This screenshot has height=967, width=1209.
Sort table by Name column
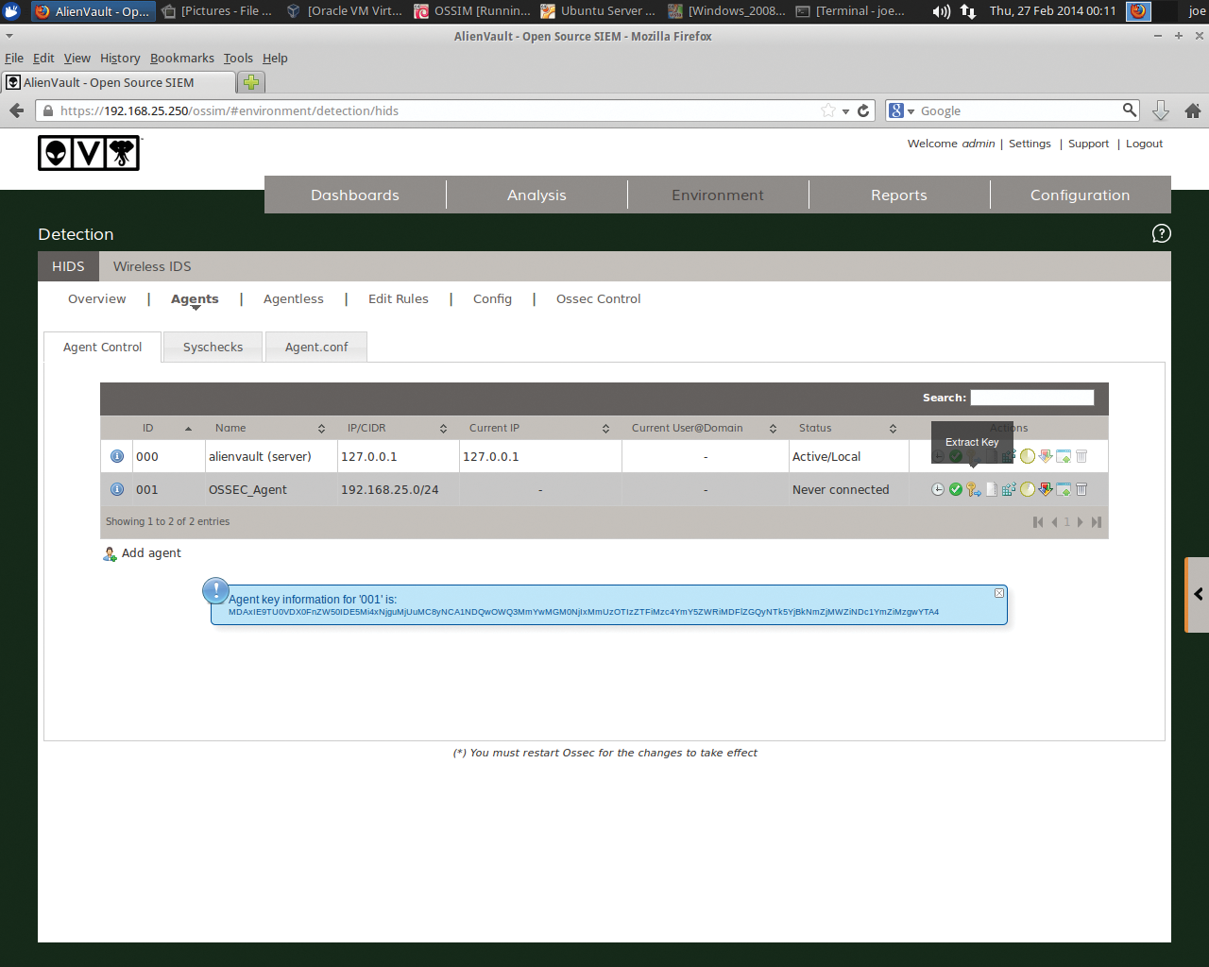pyautogui.click(x=270, y=428)
